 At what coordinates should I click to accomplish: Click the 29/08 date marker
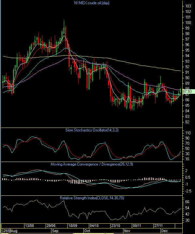pos(51,226)
